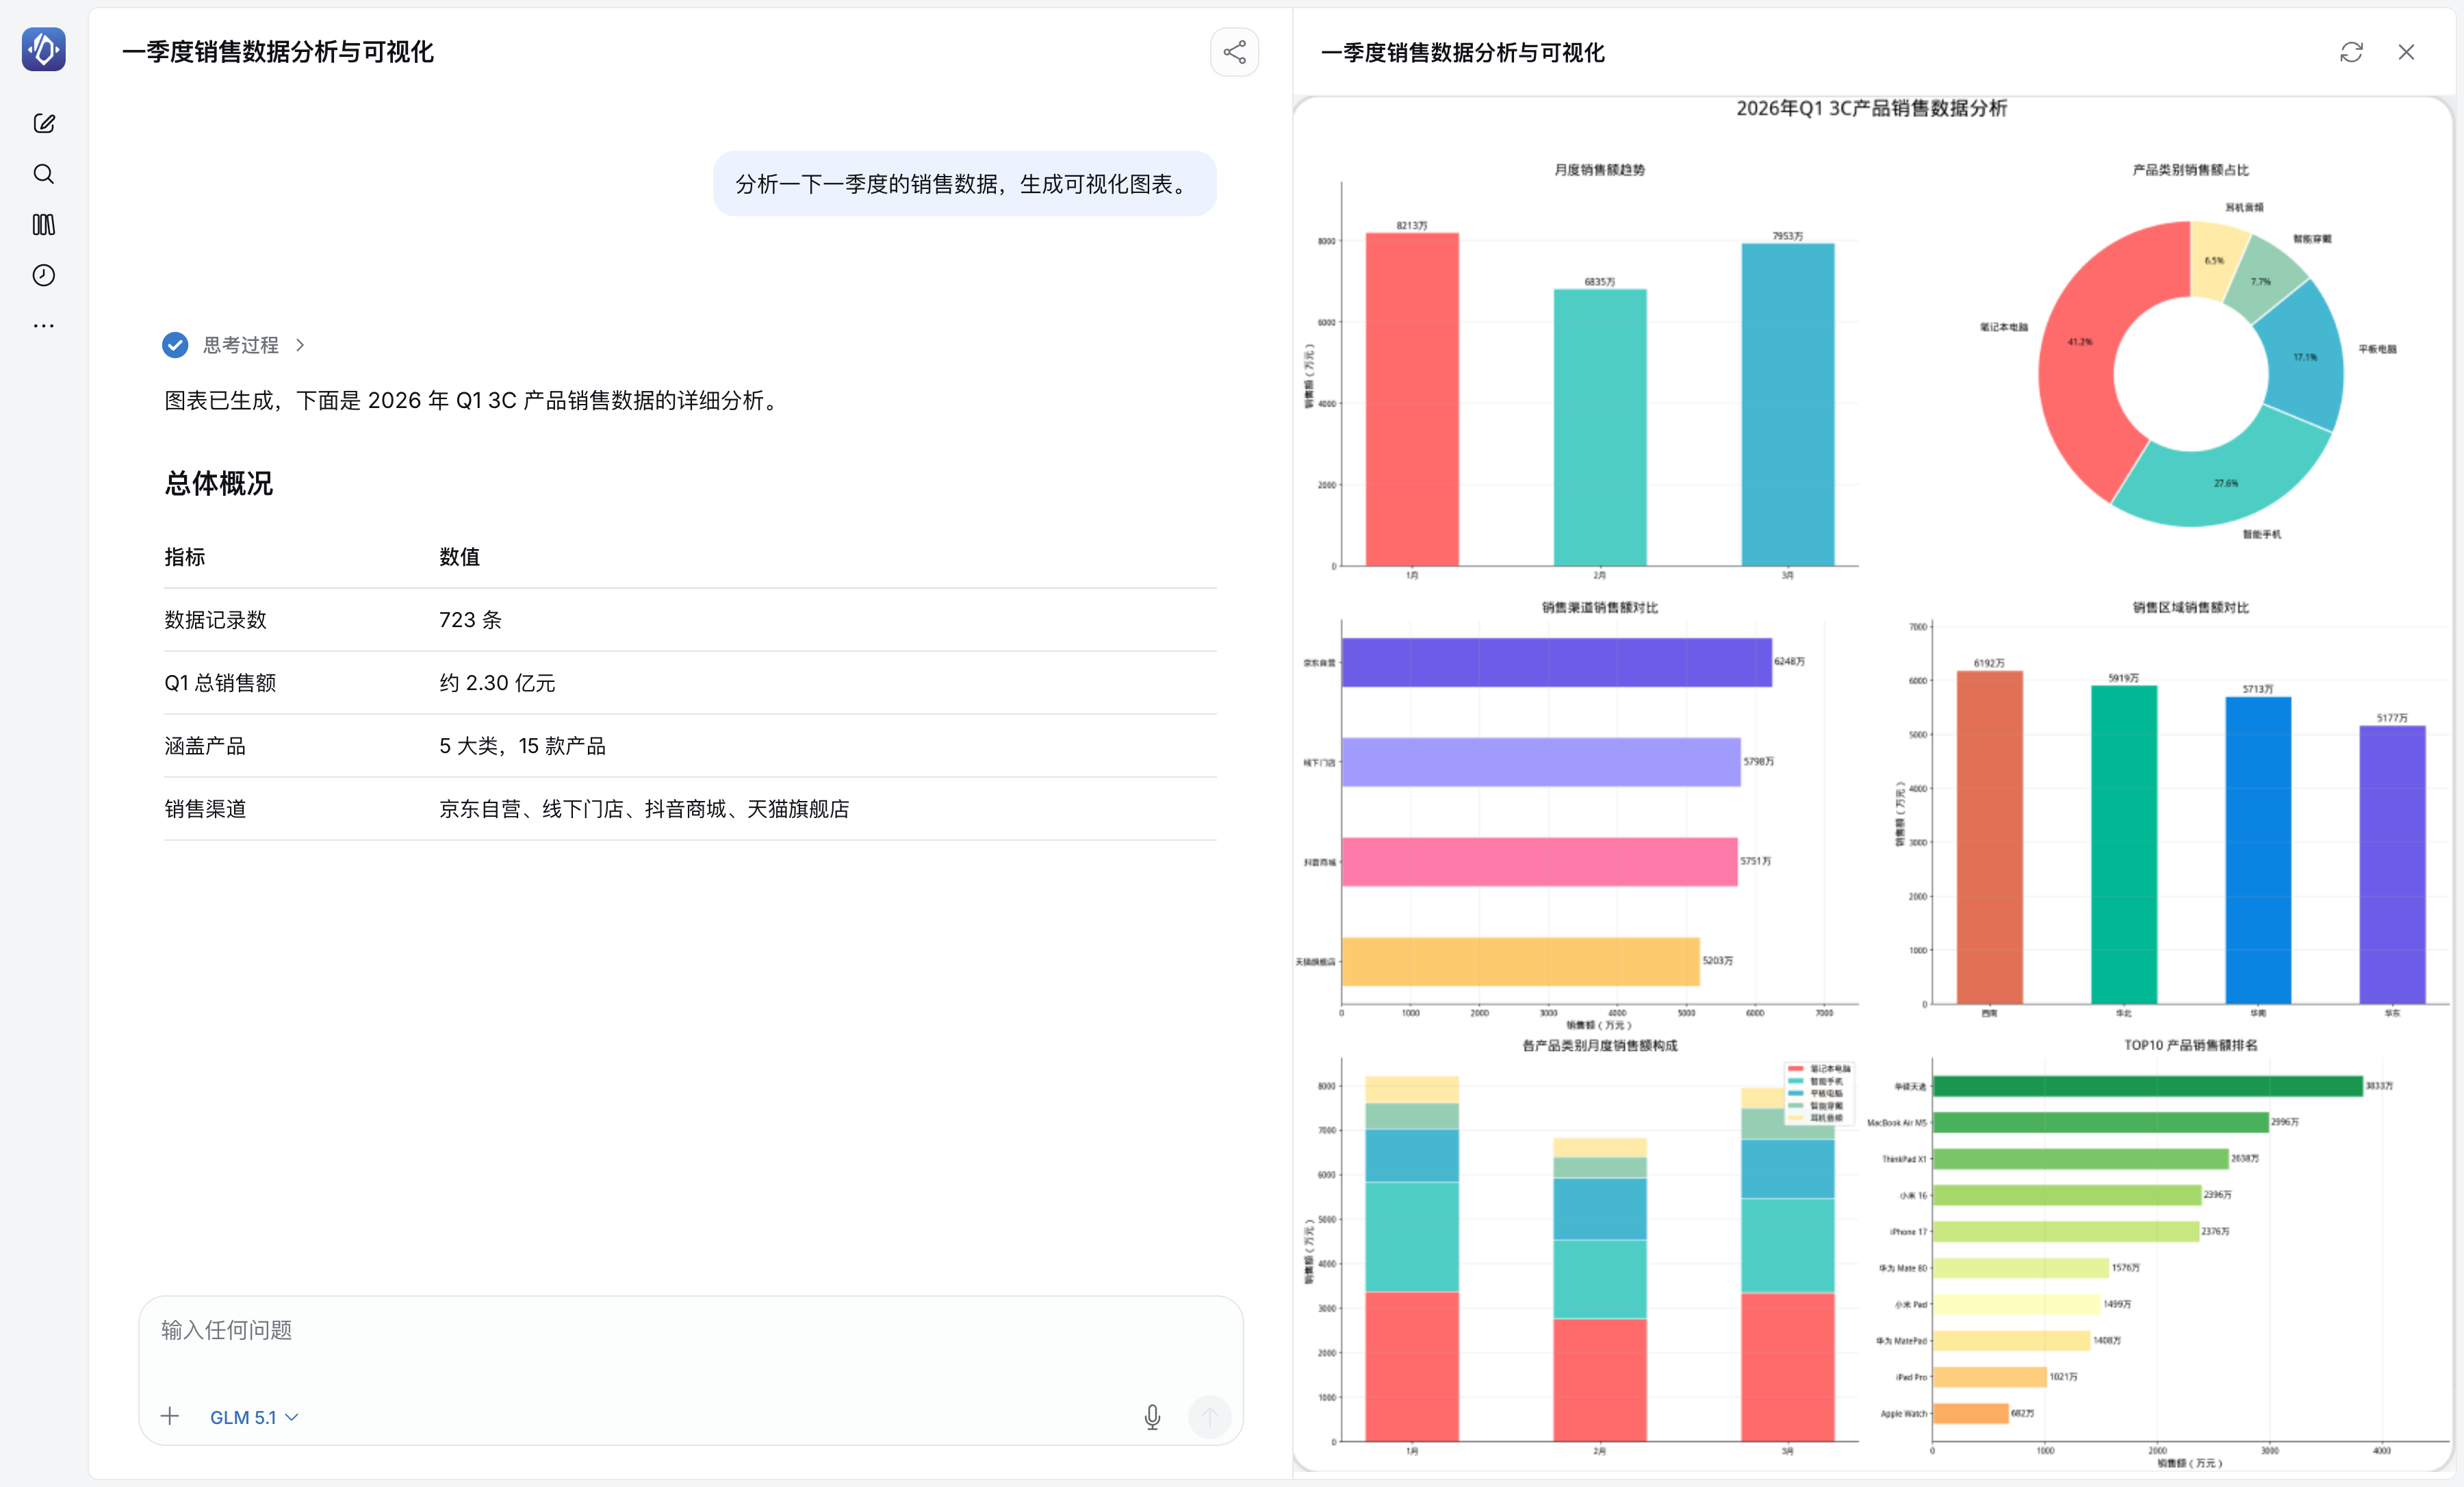2464x1487 pixels.
Task: Click the 销售渠道 row label
Action: [205, 809]
